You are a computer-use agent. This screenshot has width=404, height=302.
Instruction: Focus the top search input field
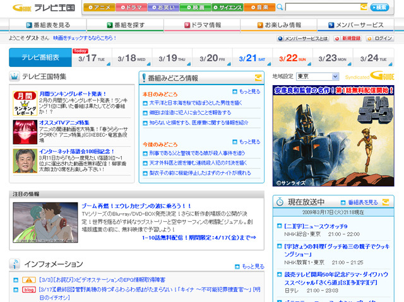[x=323, y=7]
